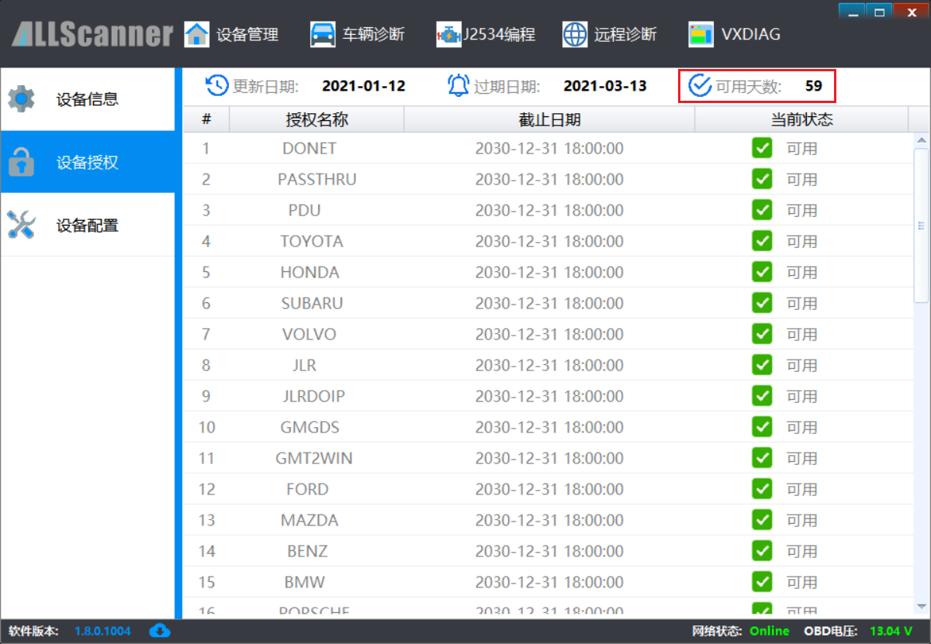Toggle the PASSTHRU status checkbox
931x644 pixels.
762,178
